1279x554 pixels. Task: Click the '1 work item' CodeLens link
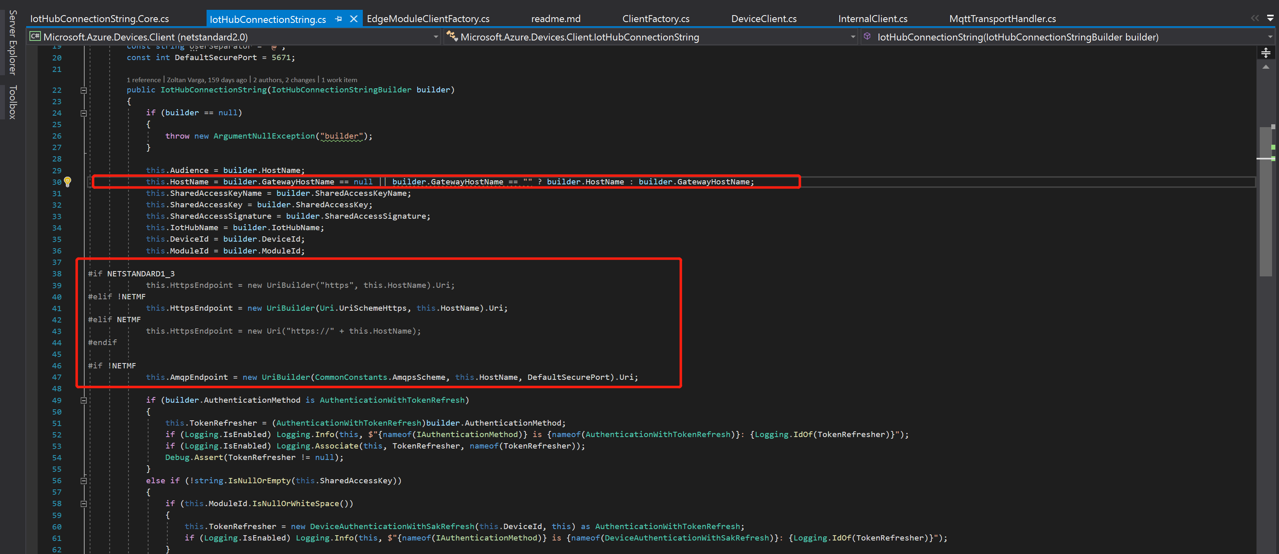[x=339, y=80]
